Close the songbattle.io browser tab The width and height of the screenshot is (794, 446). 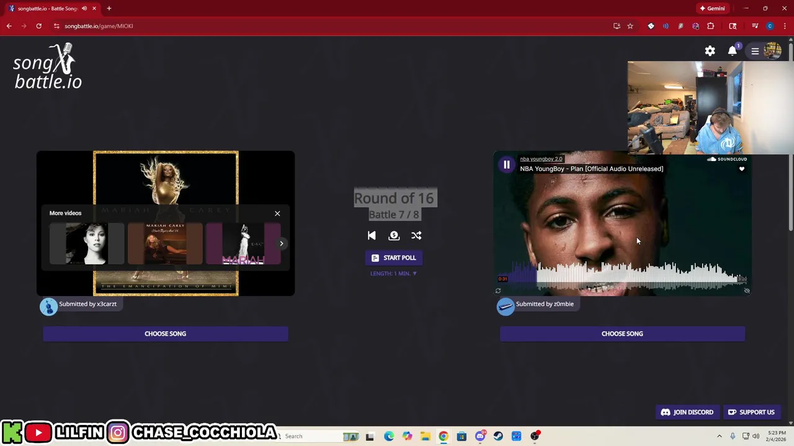tap(94, 9)
